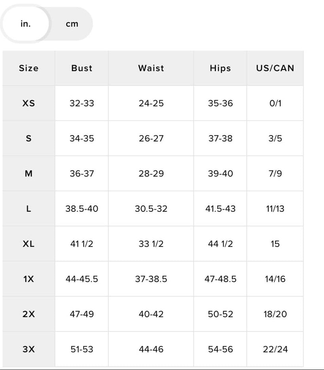The height and width of the screenshot is (370, 324).
Task: Select the 1X size row
Action: pyautogui.click(x=28, y=279)
